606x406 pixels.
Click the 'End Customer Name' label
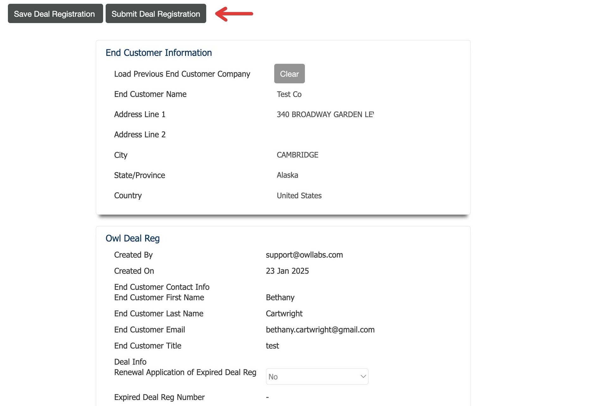click(150, 94)
